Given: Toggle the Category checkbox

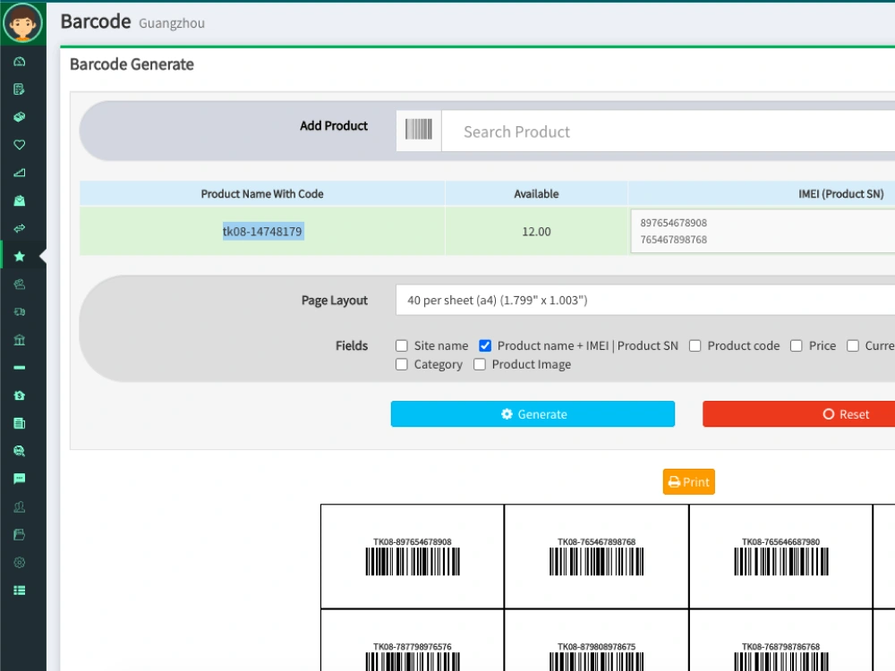Looking at the screenshot, I should [x=402, y=364].
